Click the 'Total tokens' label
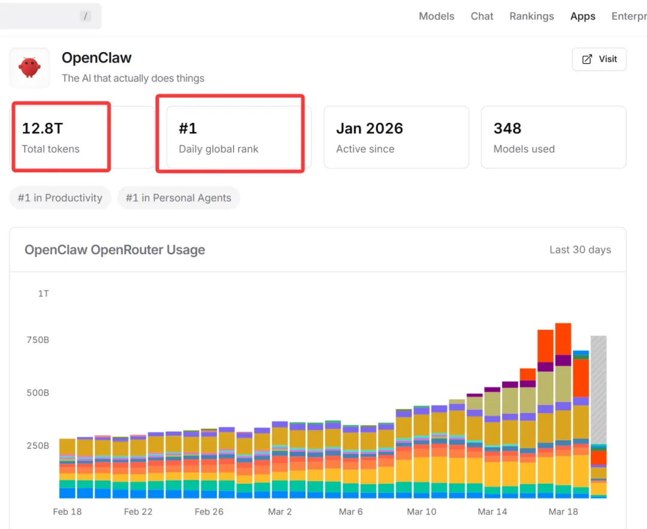Screen dimensions: 647x529 click(x=51, y=149)
